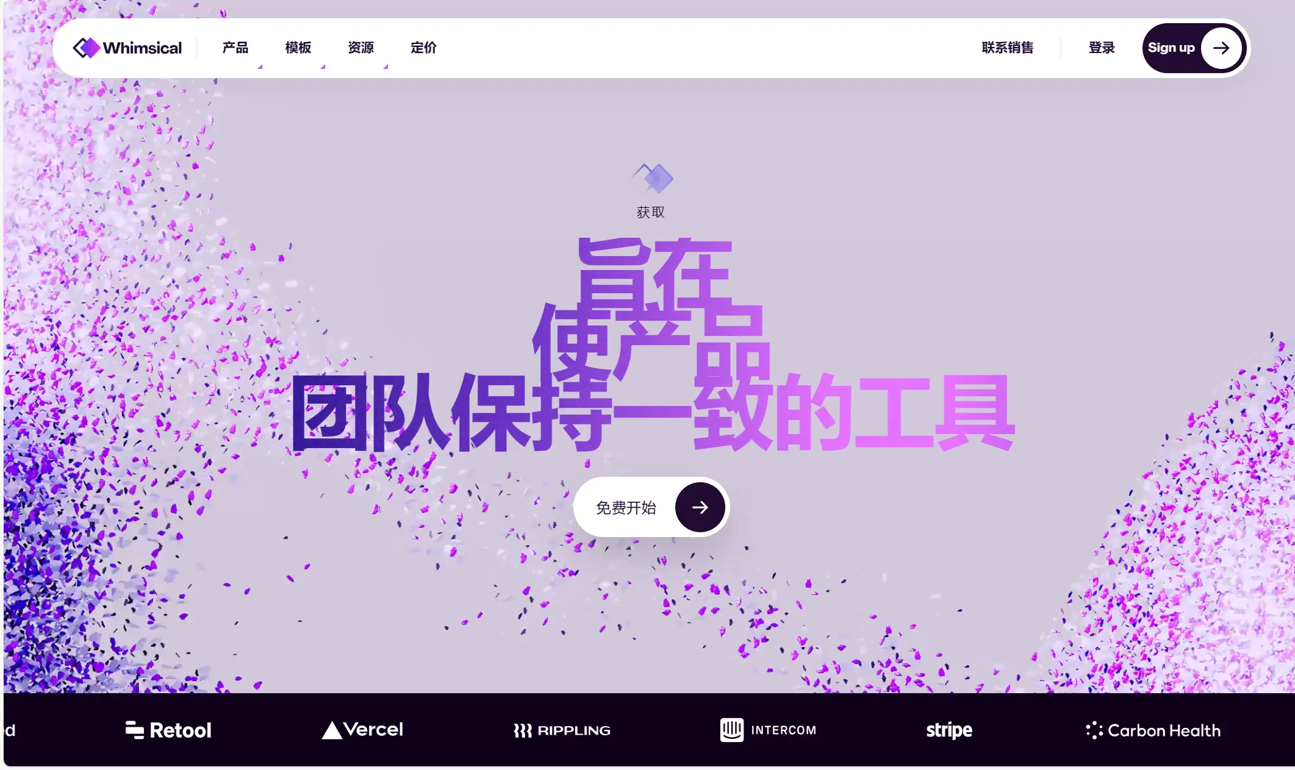Expand the 资源 navigation menu
The width and height of the screenshot is (1295, 770).
[361, 48]
